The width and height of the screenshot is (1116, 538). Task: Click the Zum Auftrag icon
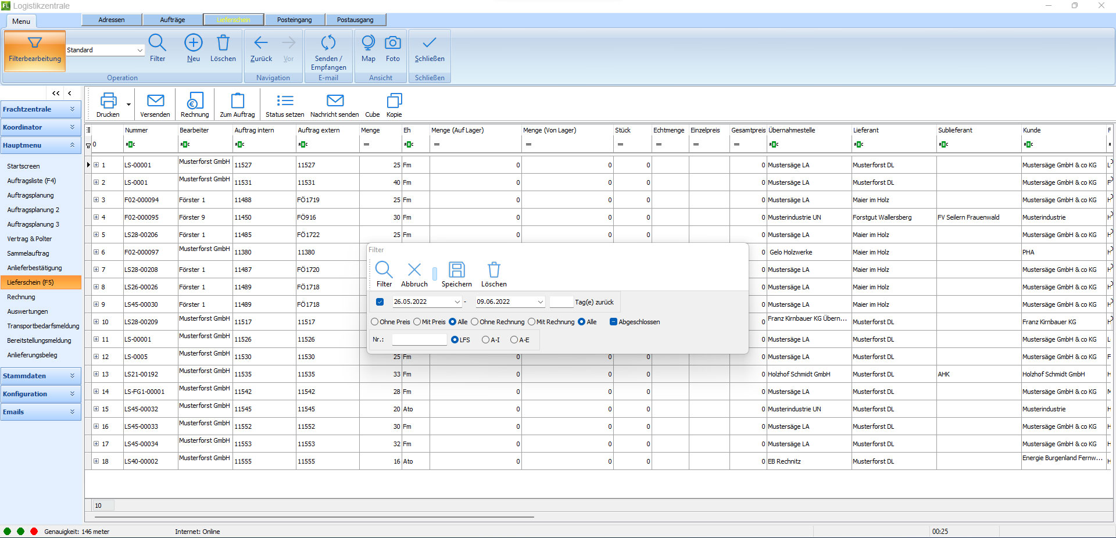pyautogui.click(x=237, y=105)
